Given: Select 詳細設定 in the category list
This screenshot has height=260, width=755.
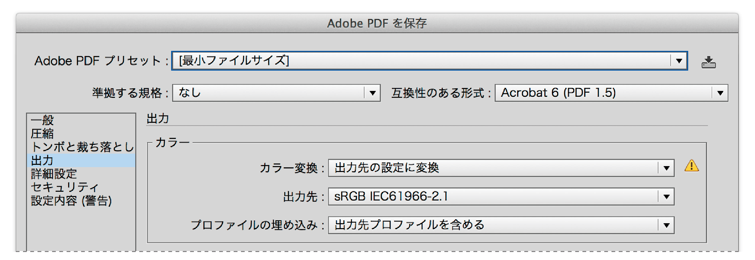Looking at the screenshot, I should (x=81, y=174).
